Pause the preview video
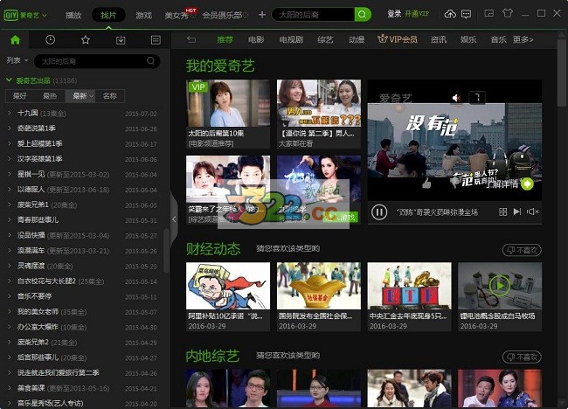The height and width of the screenshot is (409, 568). 379,211
